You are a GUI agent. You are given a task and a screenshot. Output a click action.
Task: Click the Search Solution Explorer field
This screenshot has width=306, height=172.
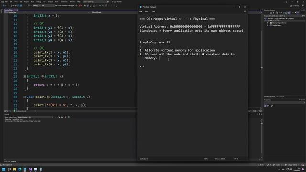(x=284, y=16)
